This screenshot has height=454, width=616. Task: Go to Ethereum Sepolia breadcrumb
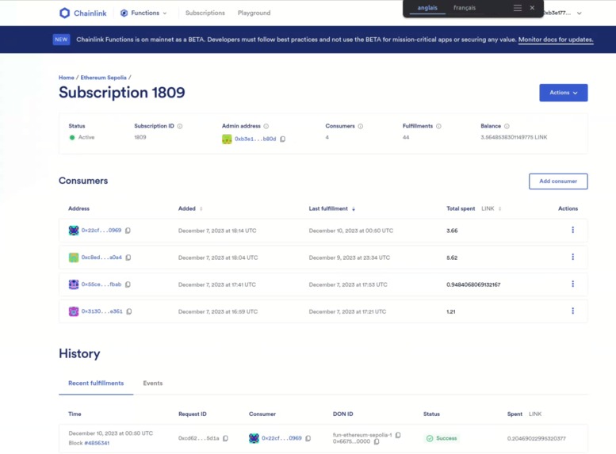click(x=103, y=78)
